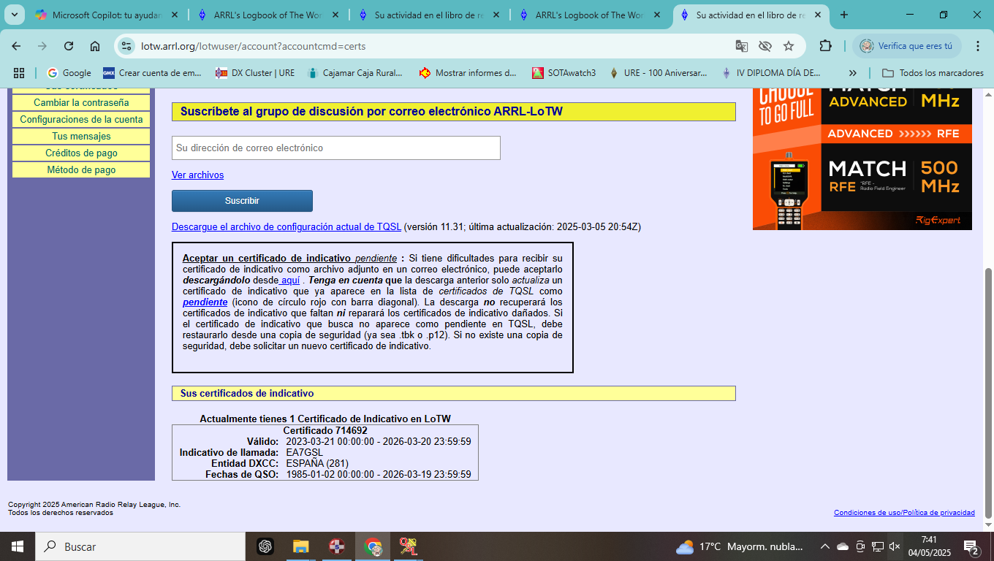Open Créditos de pago menu item
Screen dimensions: 994x561
pos(81,153)
